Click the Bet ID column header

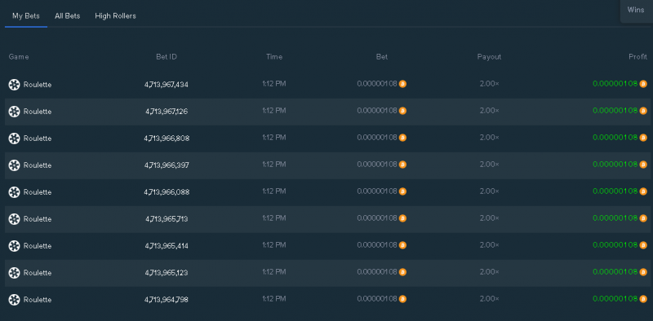point(167,57)
